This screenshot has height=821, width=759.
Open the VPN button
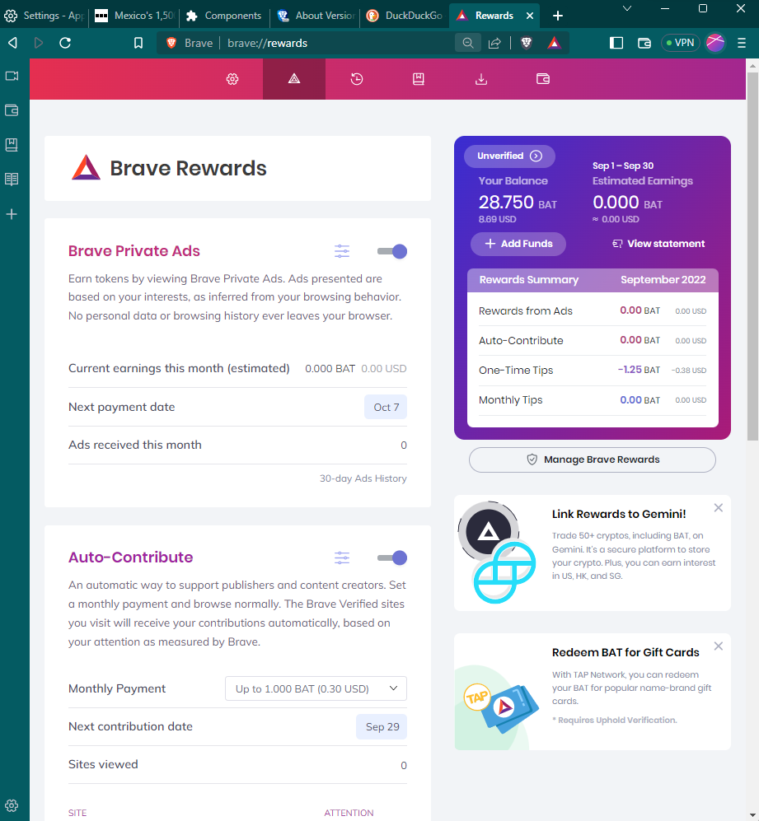pos(681,43)
